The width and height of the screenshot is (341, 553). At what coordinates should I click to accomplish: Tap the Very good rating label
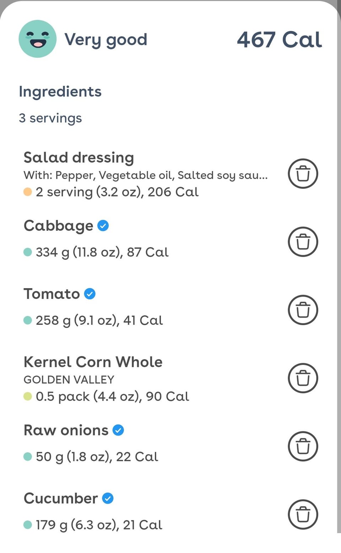point(105,39)
